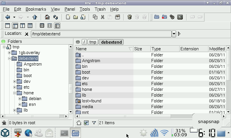This screenshot has width=231, height=138.
Task: Sort files by the Size column header
Action: [x=141, y=49]
